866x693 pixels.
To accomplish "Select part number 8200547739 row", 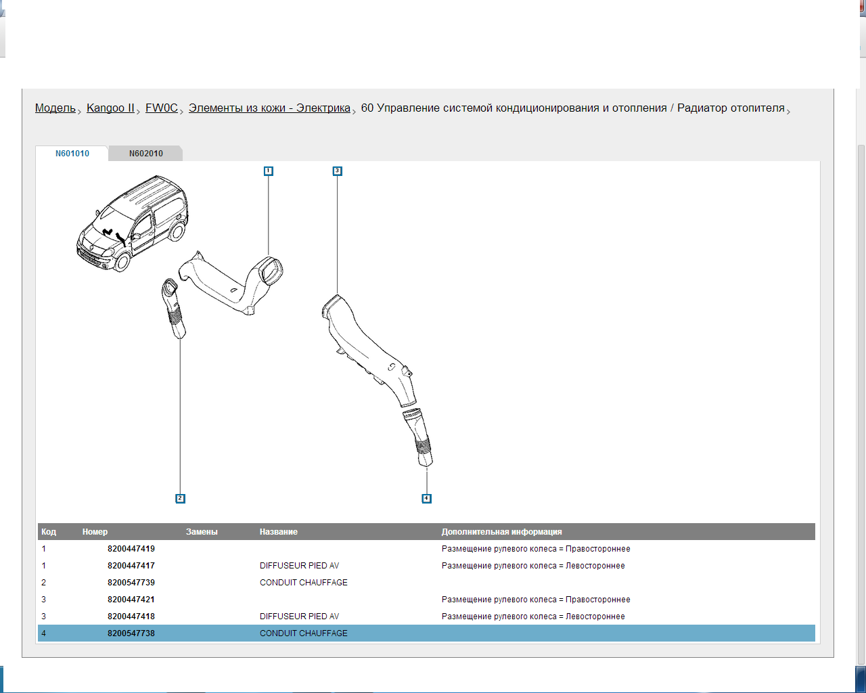I will pos(426,583).
